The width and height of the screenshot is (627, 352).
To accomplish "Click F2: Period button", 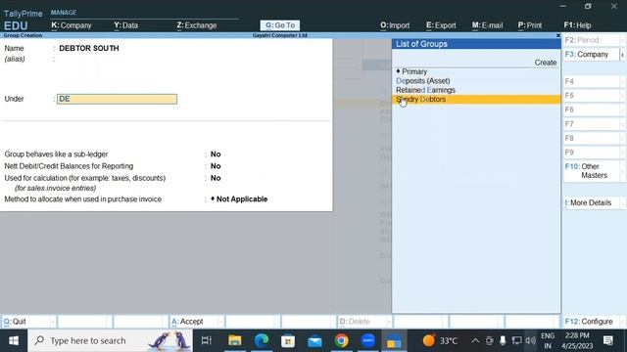I will 593,40.
